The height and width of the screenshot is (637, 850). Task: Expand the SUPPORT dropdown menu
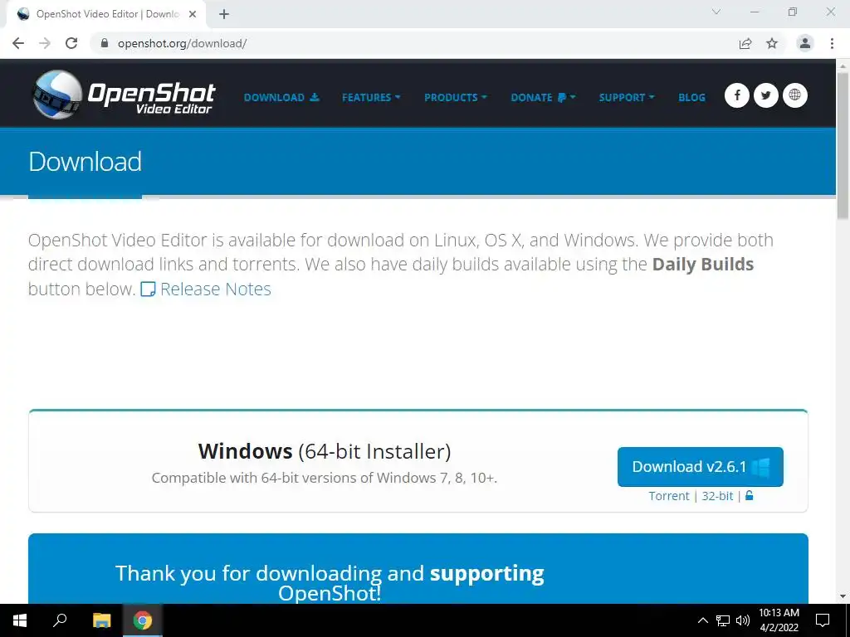(x=627, y=98)
